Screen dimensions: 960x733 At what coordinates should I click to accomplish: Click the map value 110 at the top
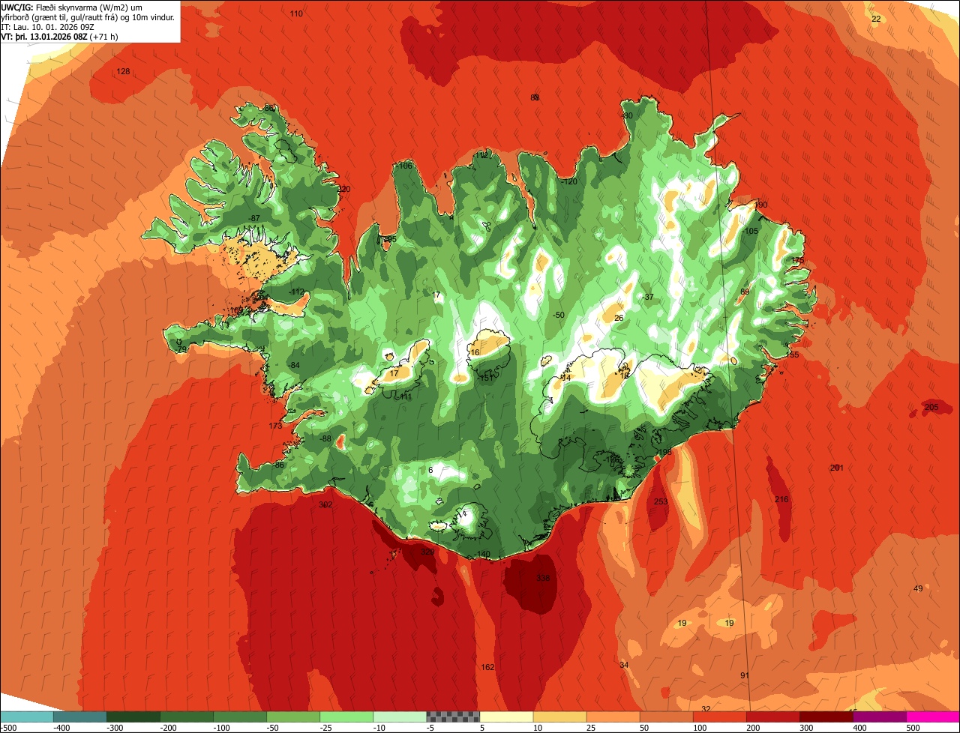(x=296, y=13)
